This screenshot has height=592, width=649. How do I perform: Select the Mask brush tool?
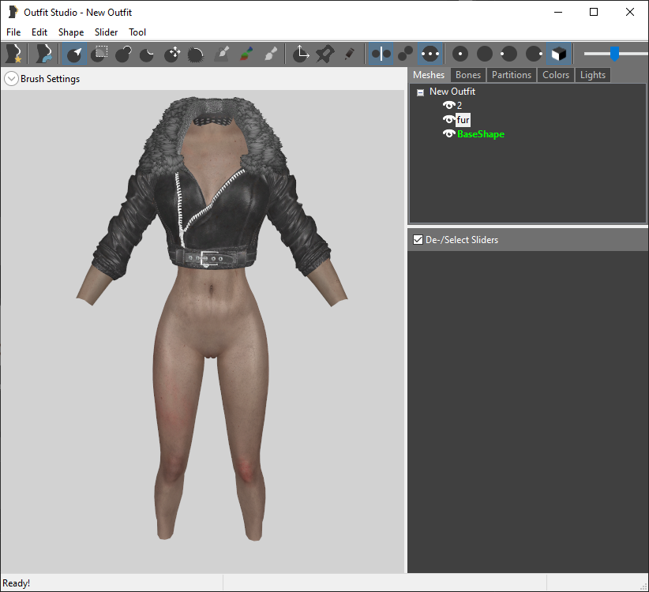99,54
